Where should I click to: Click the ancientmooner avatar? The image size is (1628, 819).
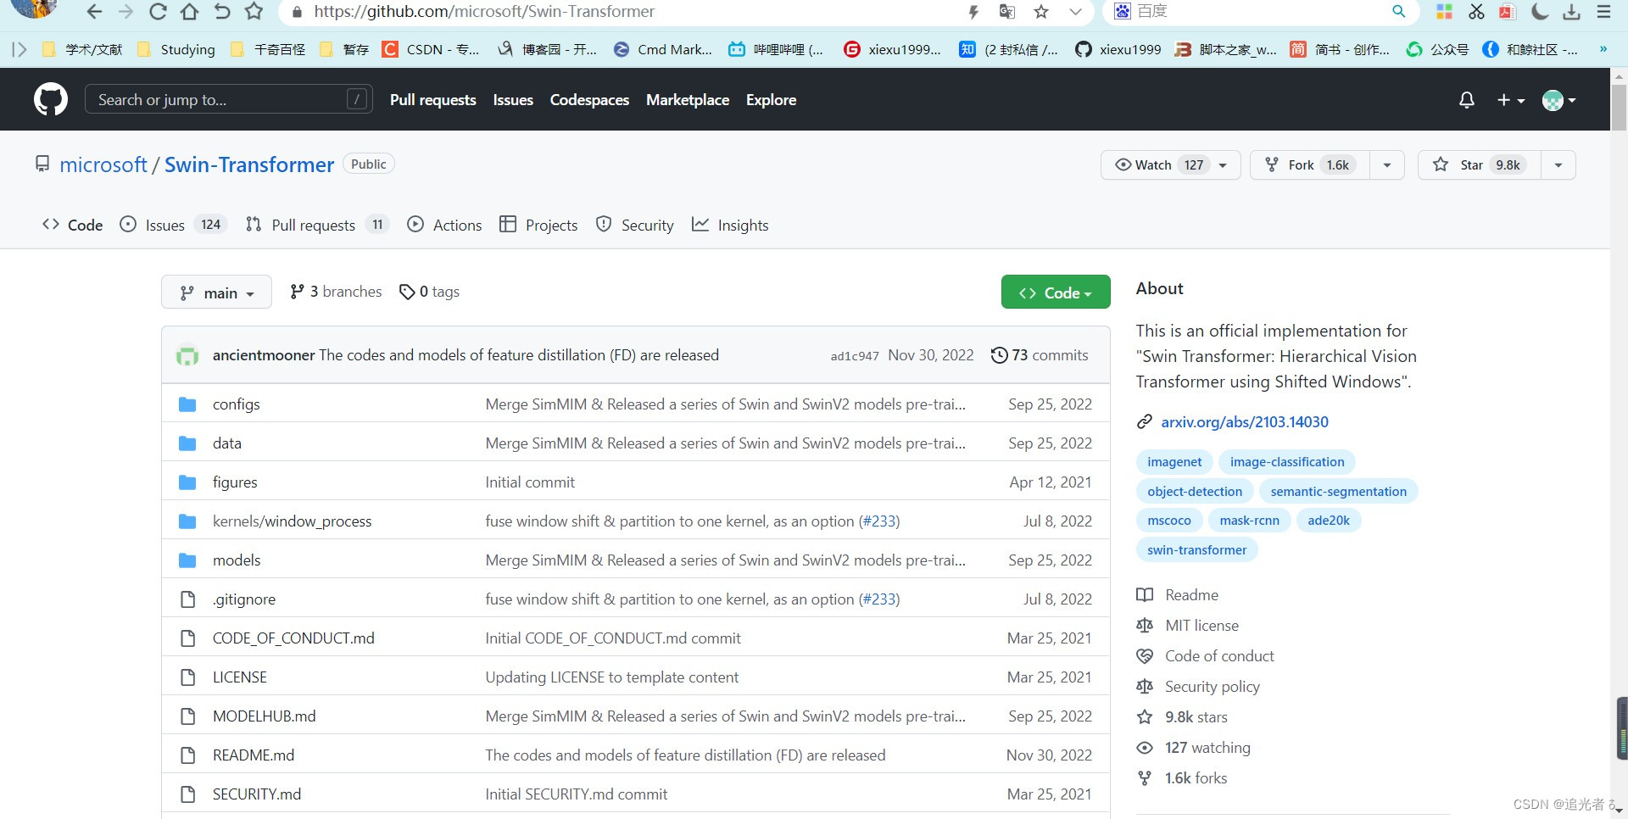click(187, 355)
